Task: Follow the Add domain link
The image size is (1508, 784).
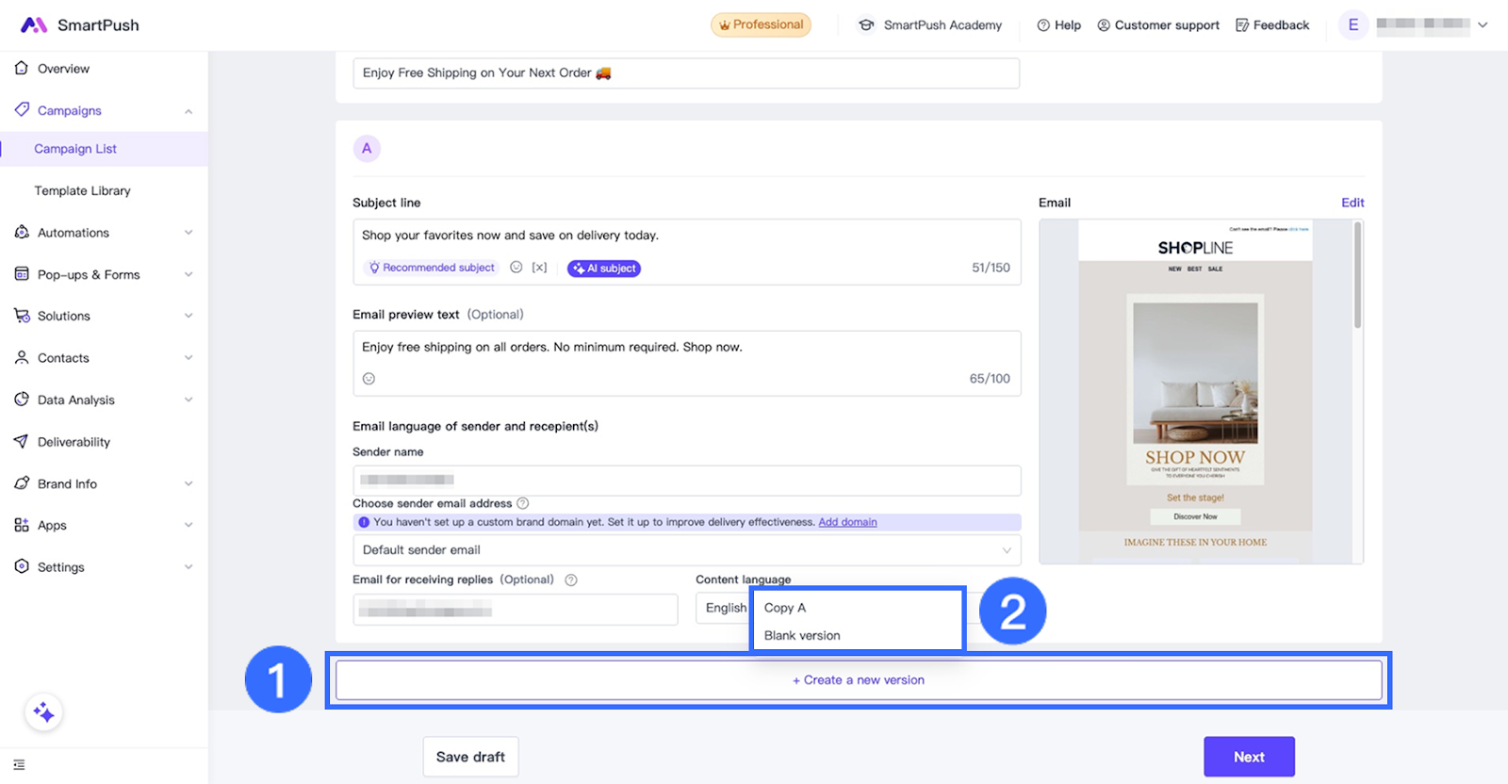Action: pyautogui.click(x=847, y=522)
